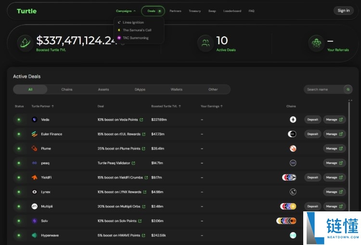Click the Lynex partner logo

point(35,192)
